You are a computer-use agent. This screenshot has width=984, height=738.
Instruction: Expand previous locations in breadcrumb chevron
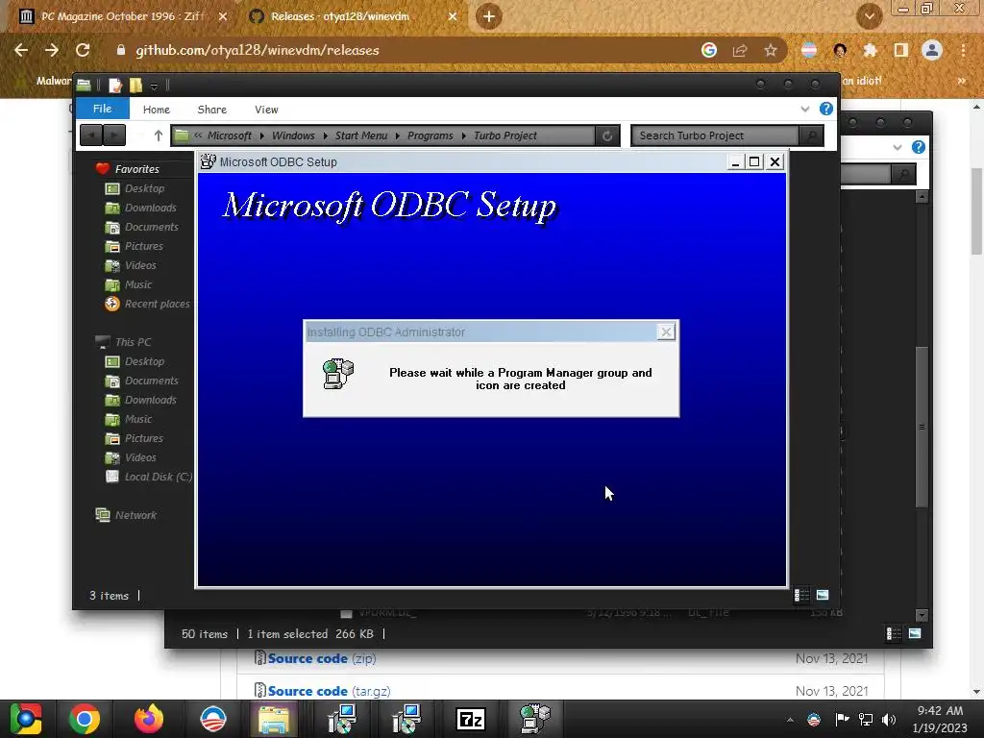pos(198,135)
